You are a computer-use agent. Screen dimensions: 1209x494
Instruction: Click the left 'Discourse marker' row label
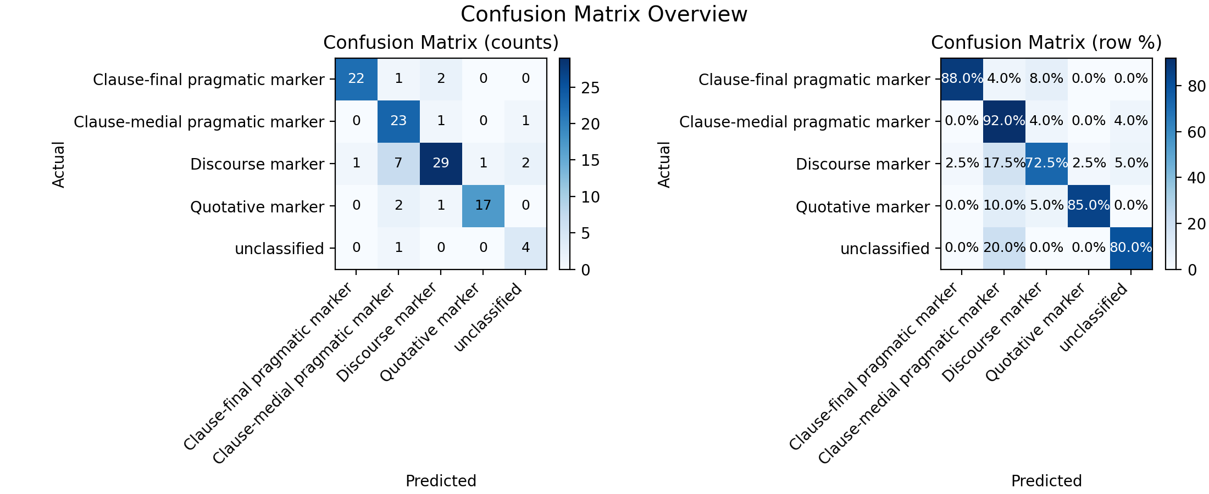click(257, 164)
